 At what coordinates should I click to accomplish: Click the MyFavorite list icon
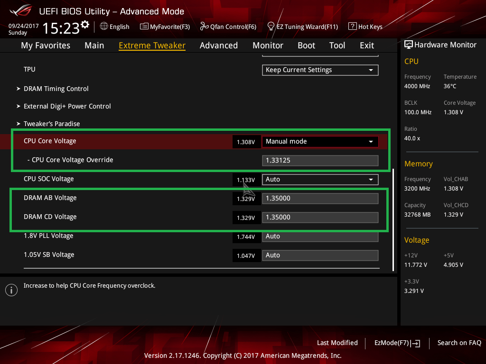pyautogui.click(x=144, y=27)
